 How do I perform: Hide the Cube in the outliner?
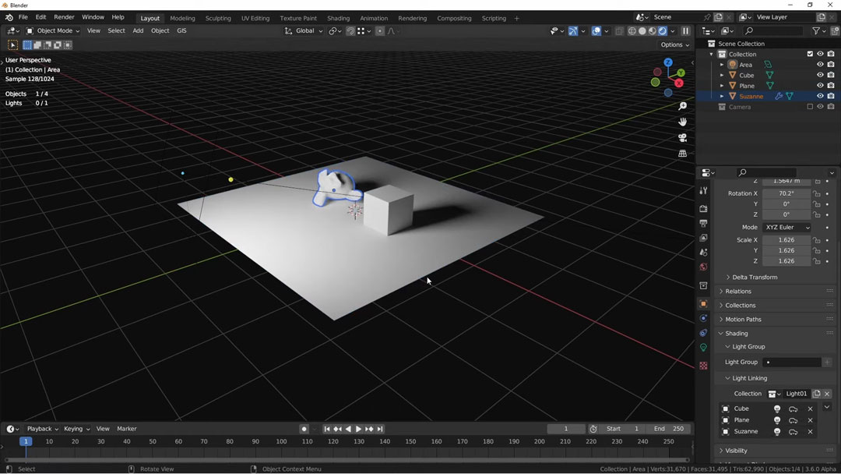click(820, 76)
